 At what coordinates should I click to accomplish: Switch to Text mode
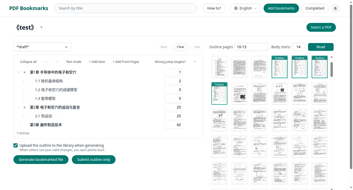coord(74,62)
